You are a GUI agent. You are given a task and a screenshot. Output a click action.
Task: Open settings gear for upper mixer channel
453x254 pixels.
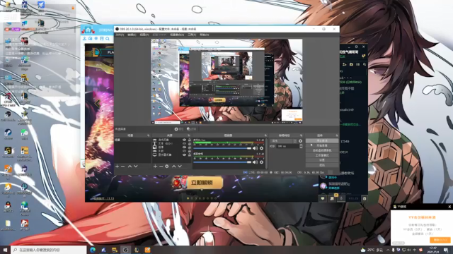pos(261,148)
